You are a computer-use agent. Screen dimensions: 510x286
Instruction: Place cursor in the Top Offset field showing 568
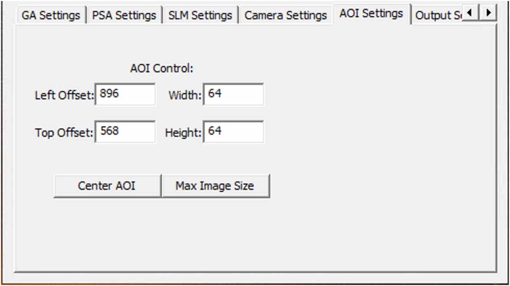[x=126, y=131]
